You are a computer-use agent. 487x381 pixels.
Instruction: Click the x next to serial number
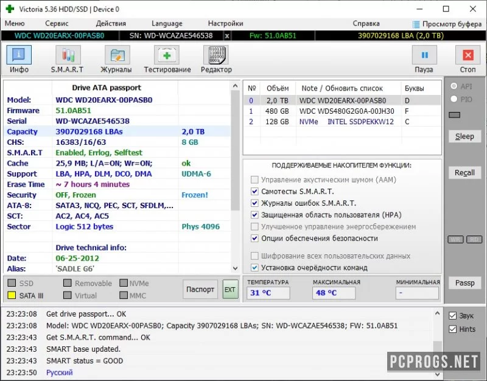coord(227,36)
